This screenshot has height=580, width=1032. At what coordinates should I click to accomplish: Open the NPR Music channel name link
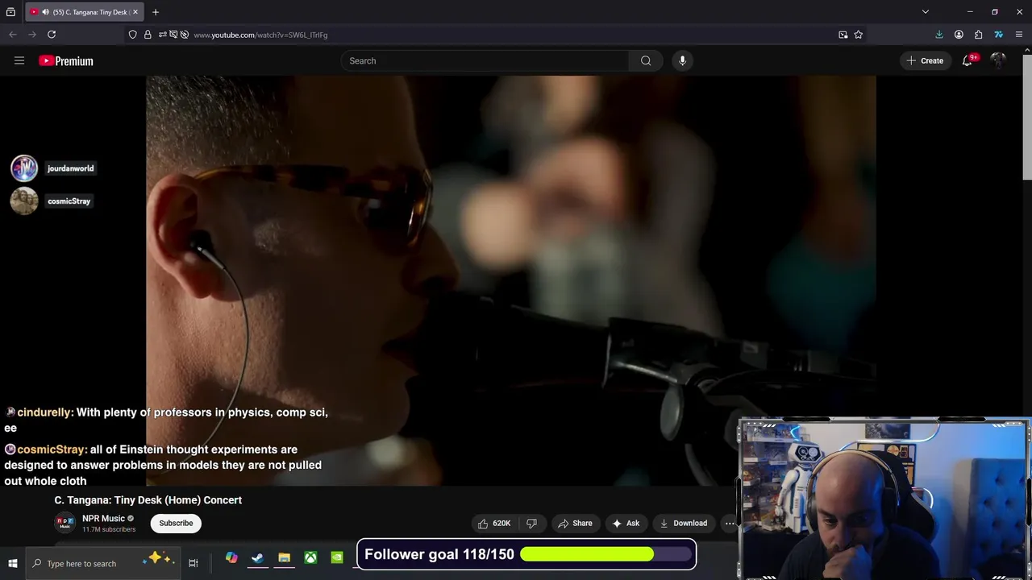pos(103,519)
